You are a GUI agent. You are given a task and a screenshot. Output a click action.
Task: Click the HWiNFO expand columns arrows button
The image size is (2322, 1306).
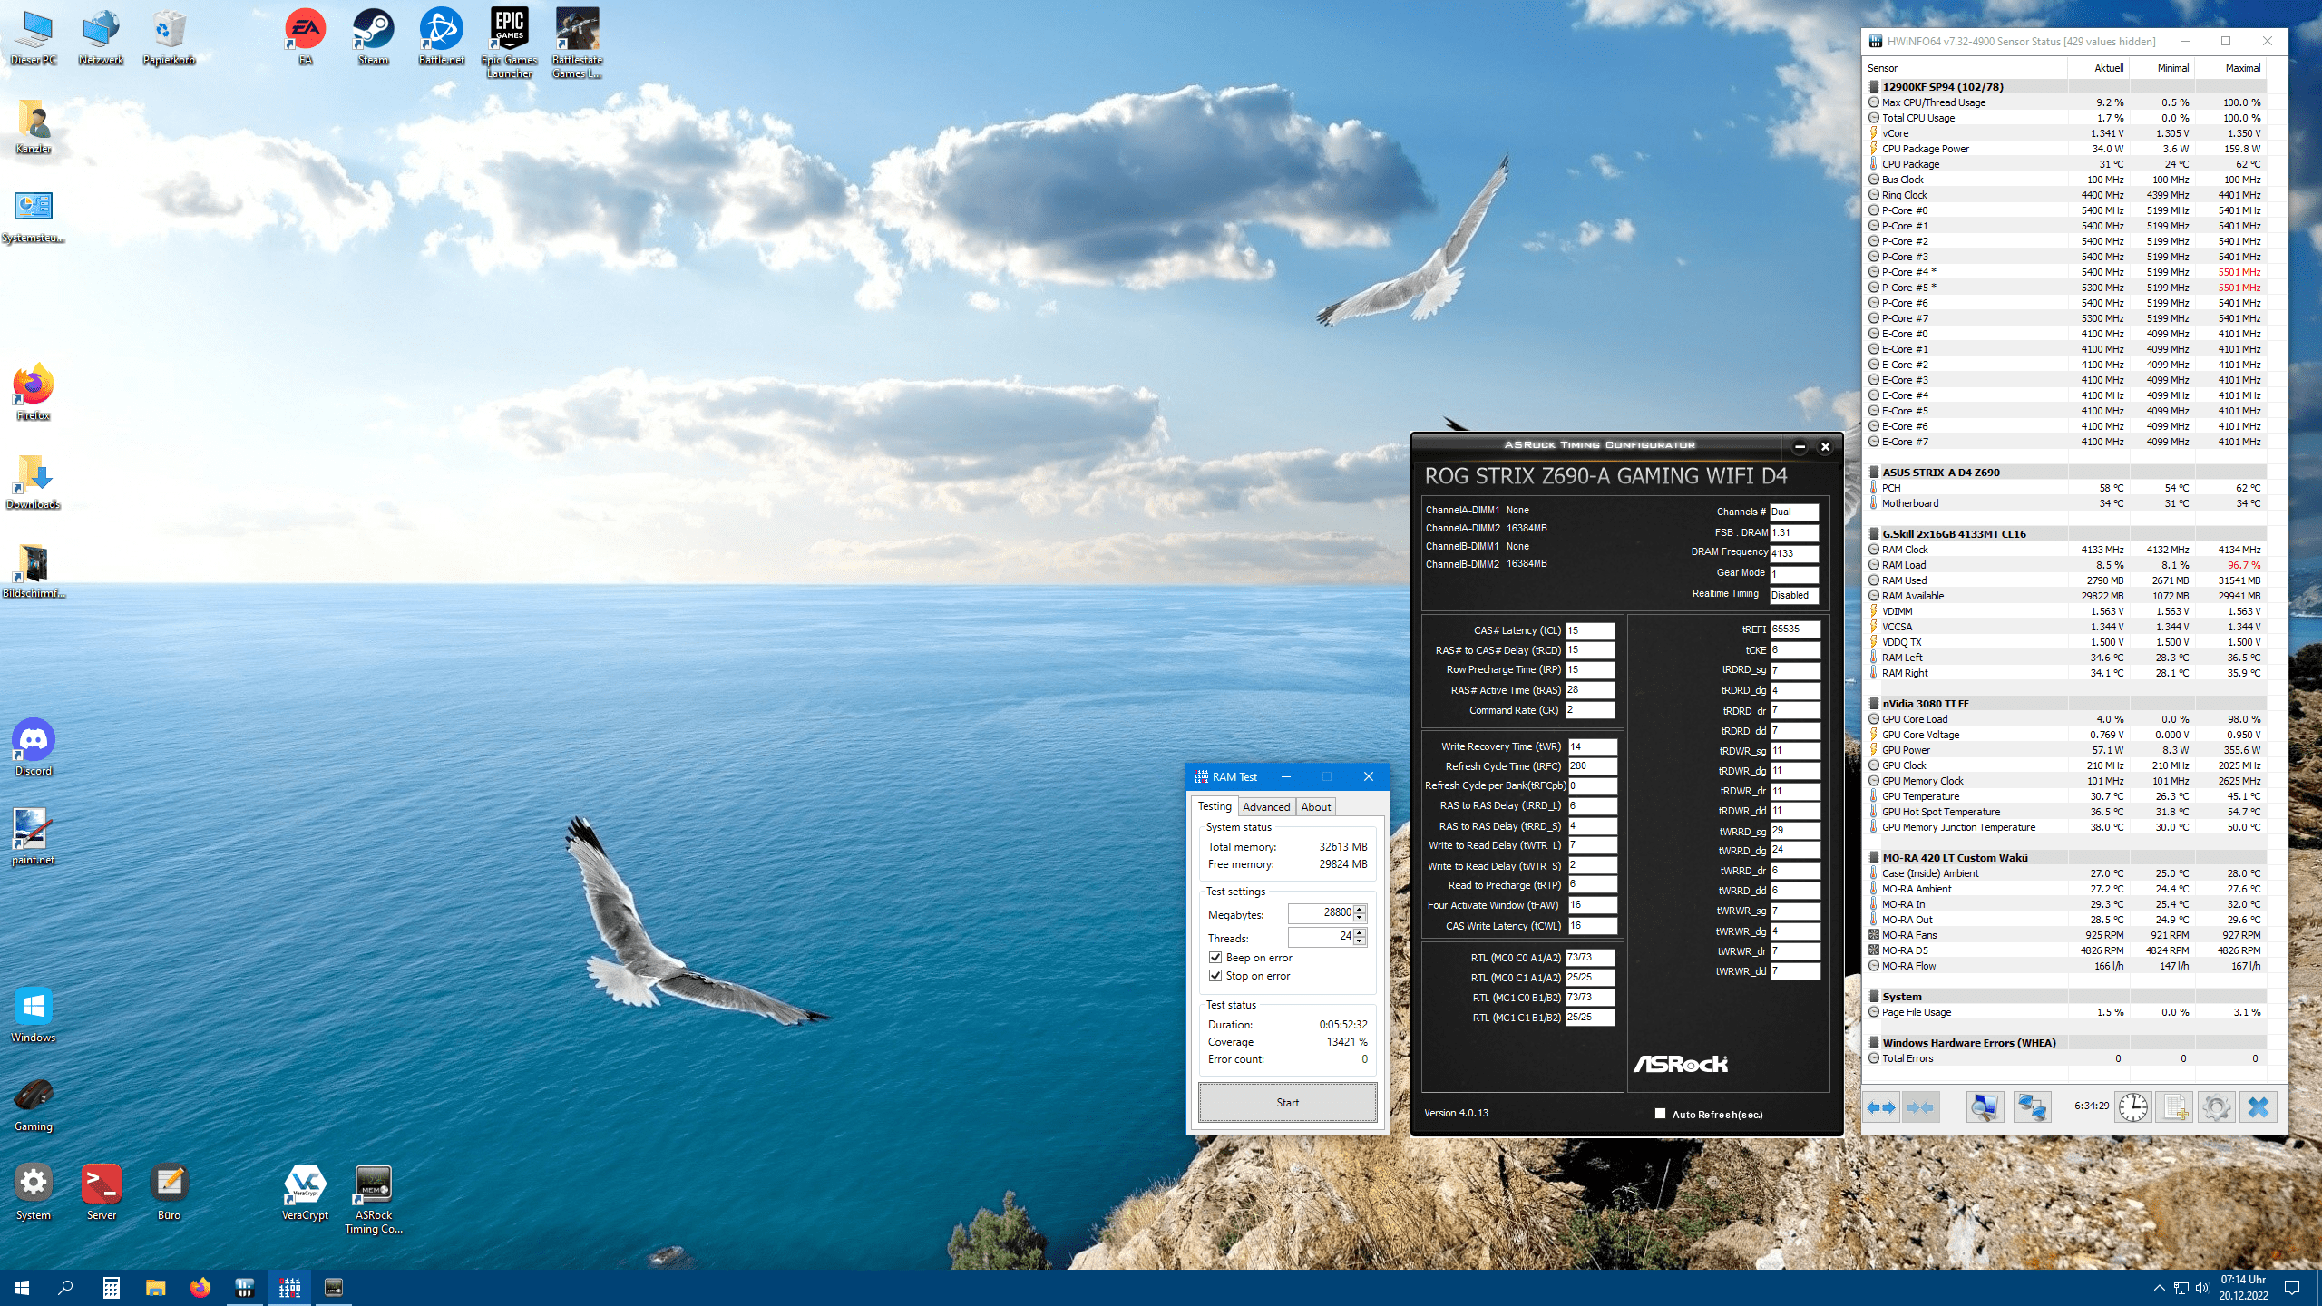coord(1881,1107)
